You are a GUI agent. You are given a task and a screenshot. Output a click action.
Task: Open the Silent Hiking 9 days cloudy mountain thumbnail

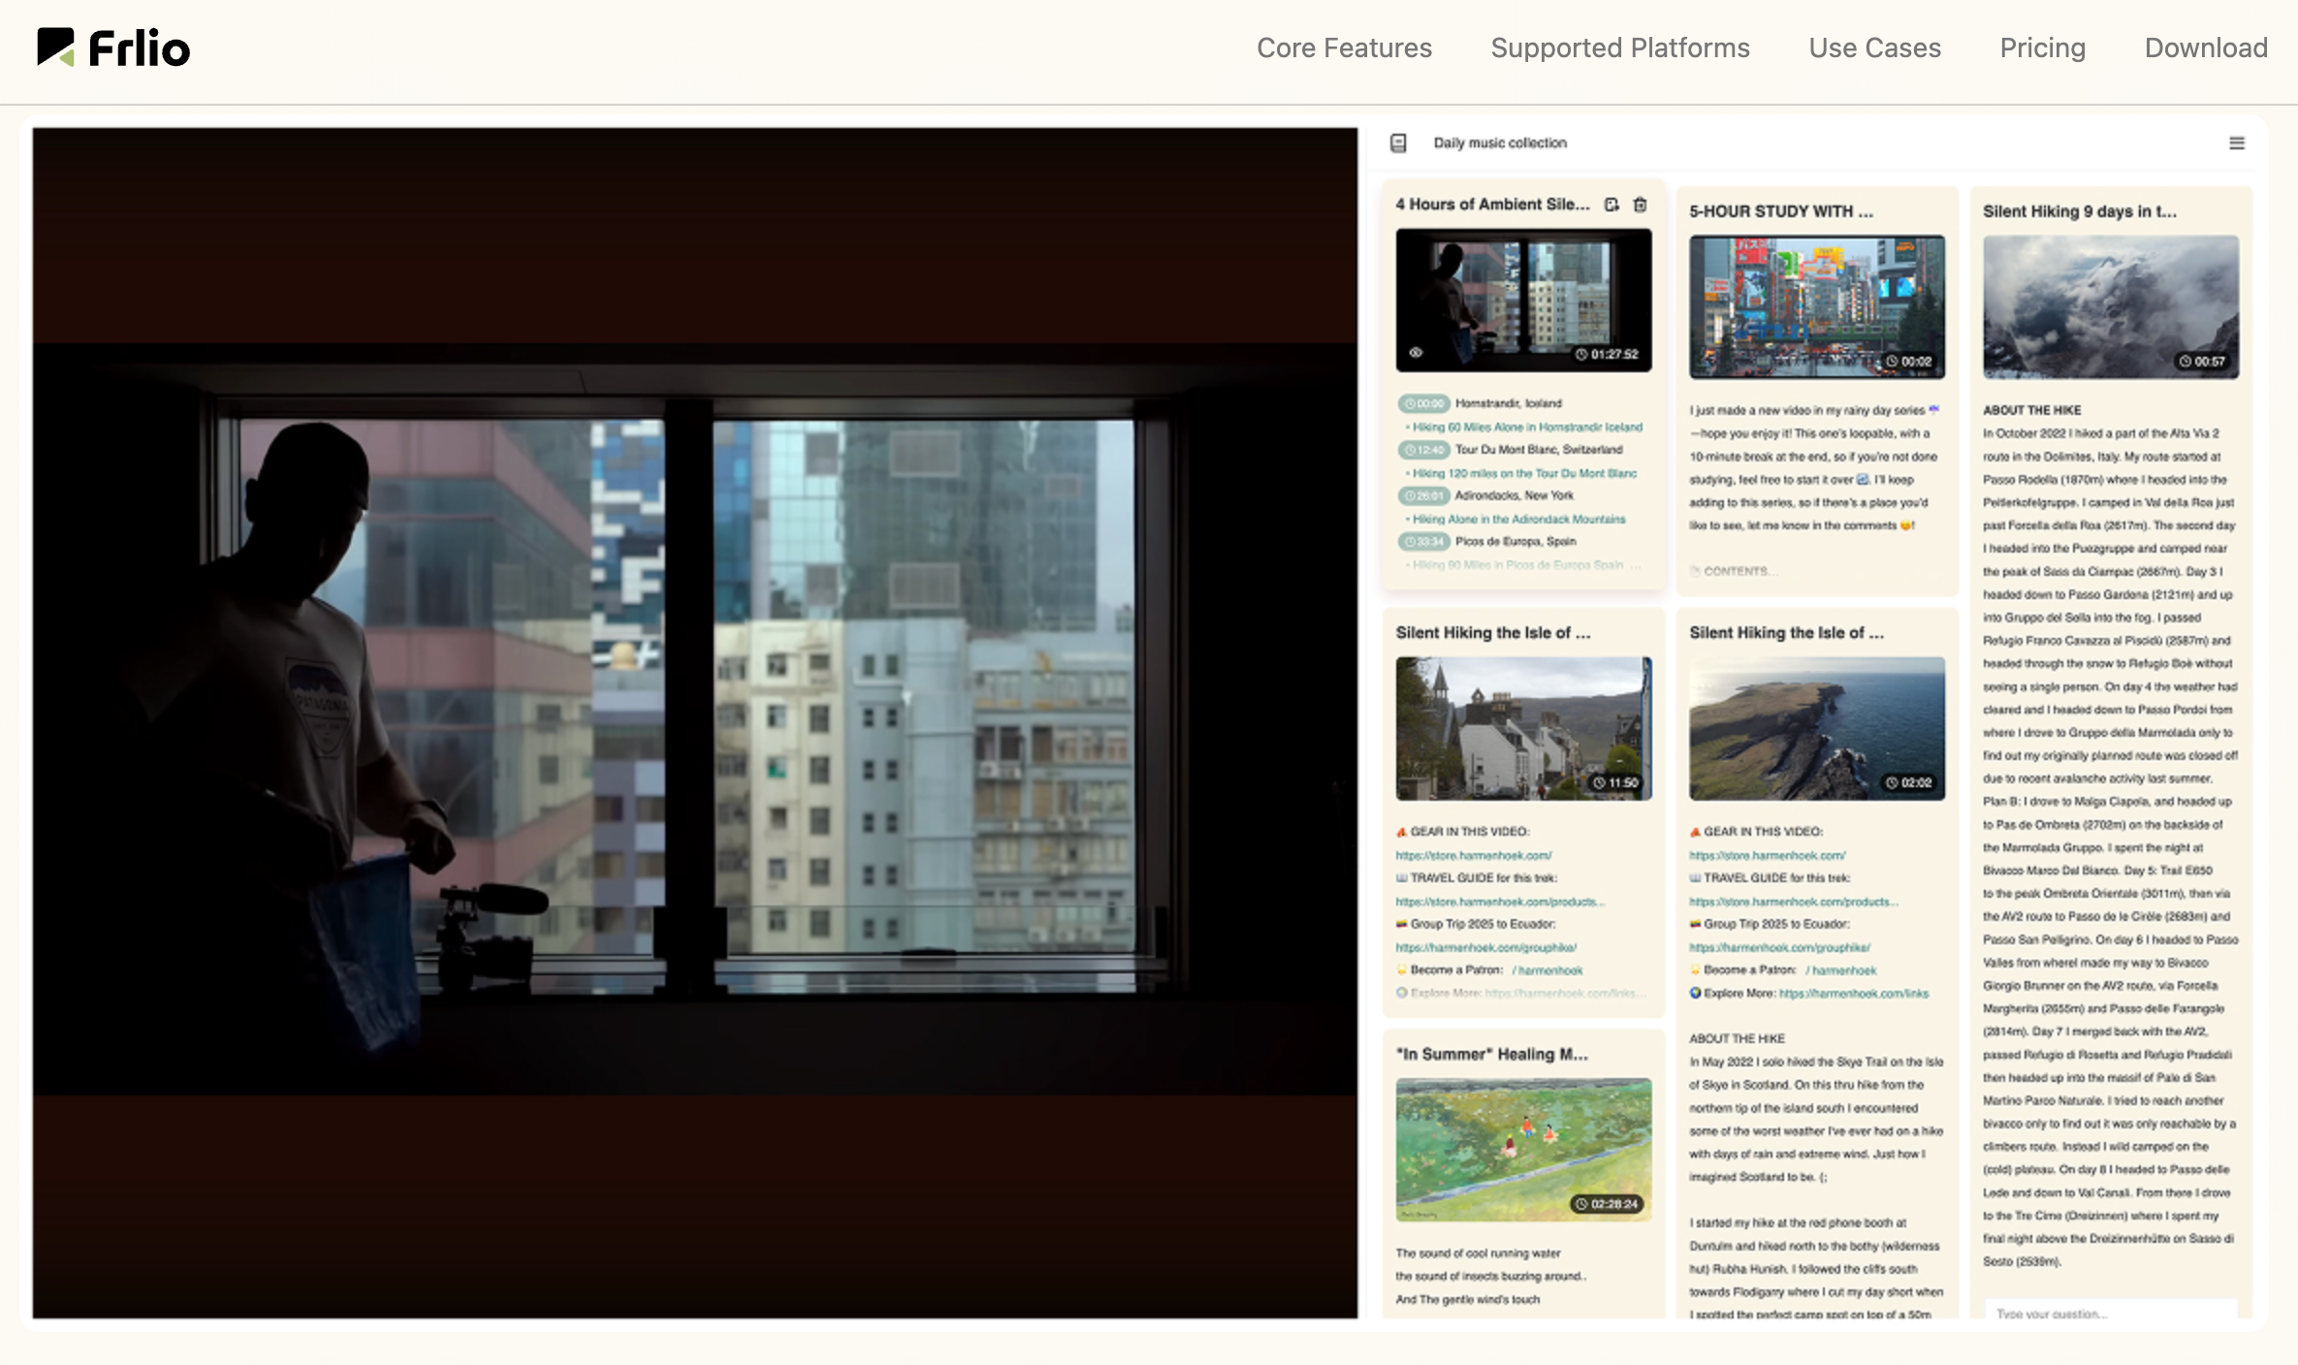coord(2110,306)
